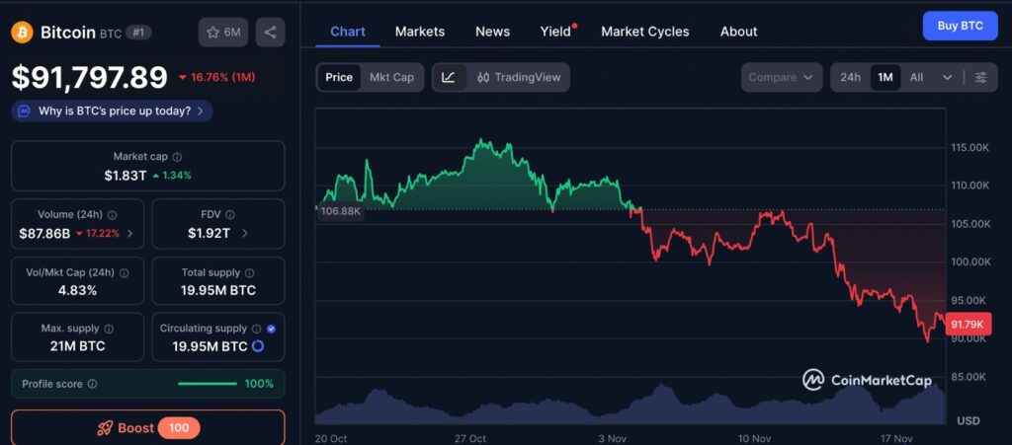
Task: Click the info icon beside Market cap
Action: (178, 157)
